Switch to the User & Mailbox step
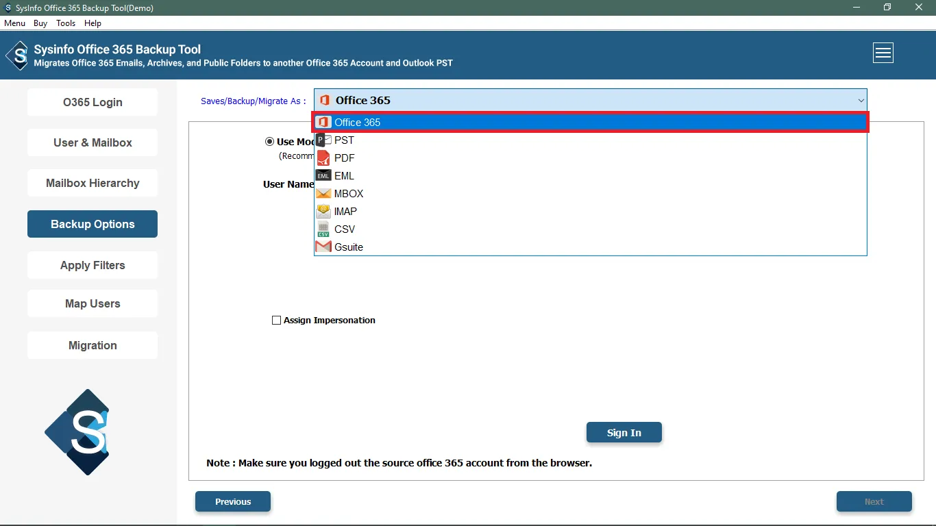The image size is (936, 526). [x=93, y=142]
